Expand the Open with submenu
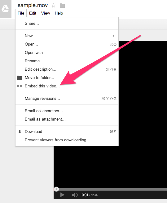This screenshot has width=167, height=203. pyautogui.click(x=67, y=53)
